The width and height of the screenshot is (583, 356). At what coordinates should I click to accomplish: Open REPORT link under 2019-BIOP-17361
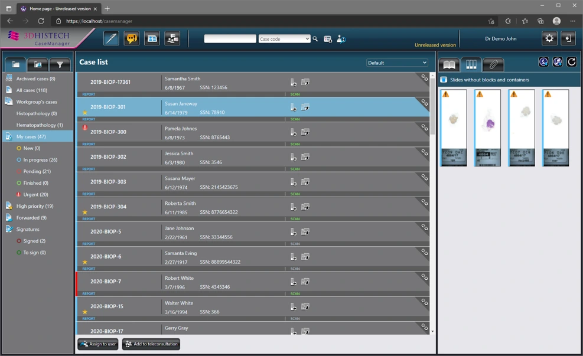click(89, 94)
